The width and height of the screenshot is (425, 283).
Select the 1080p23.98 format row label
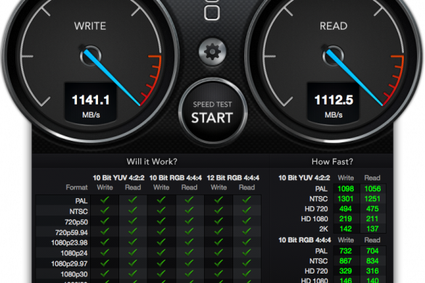(x=70, y=243)
